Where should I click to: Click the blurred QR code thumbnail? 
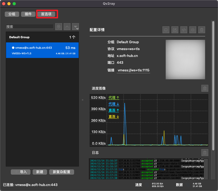(x=185, y=60)
